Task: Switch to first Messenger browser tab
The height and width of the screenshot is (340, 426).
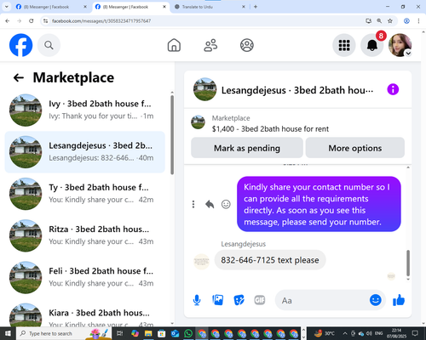Action: pyautogui.click(x=51, y=7)
